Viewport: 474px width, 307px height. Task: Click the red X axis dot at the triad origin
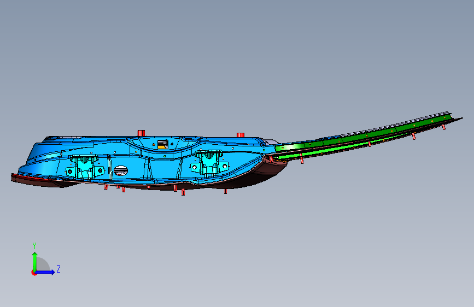coord(34,273)
